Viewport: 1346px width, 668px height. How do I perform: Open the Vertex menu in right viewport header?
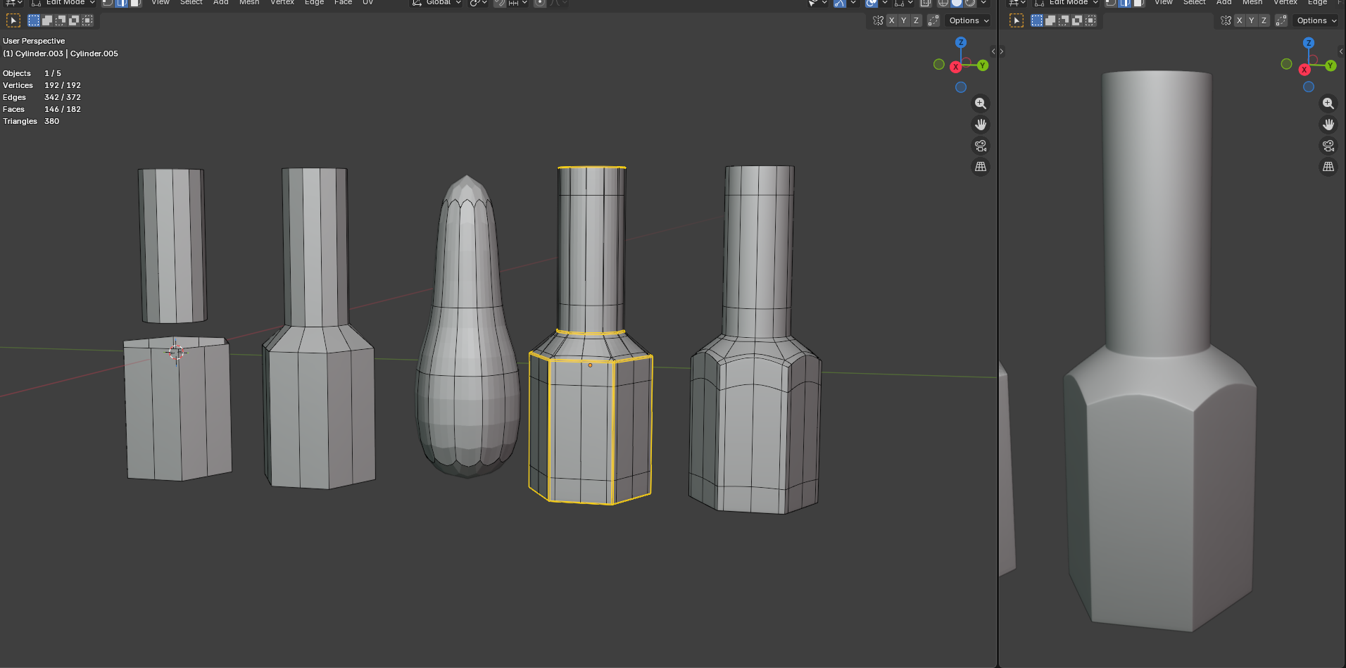point(1285,3)
